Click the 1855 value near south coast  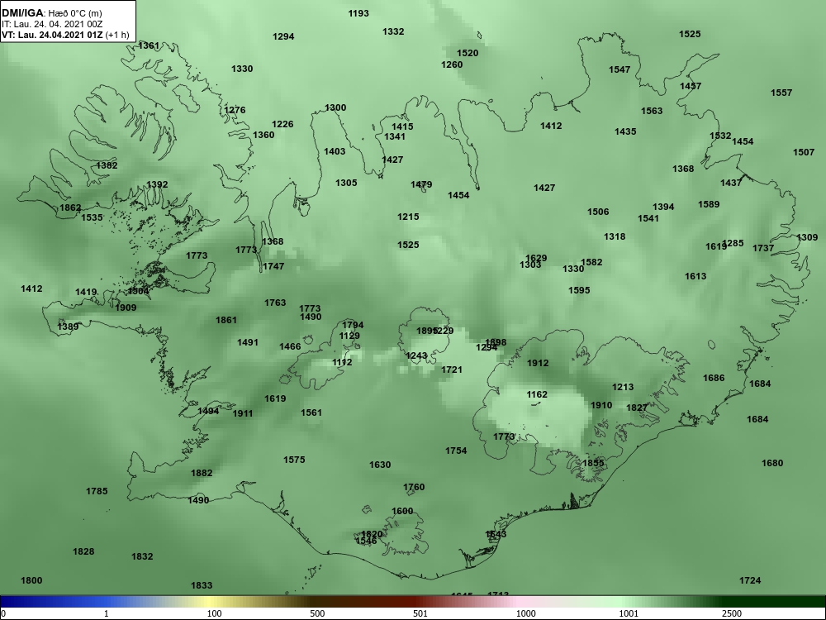(x=593, y=463)
